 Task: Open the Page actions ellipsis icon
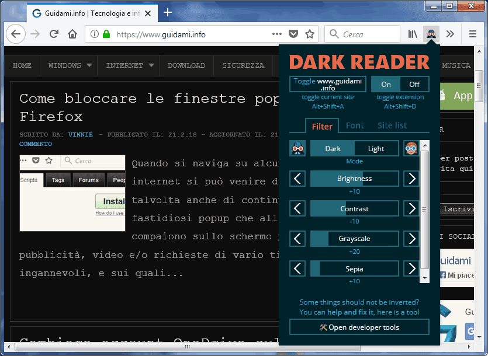[x=276, y=34]
